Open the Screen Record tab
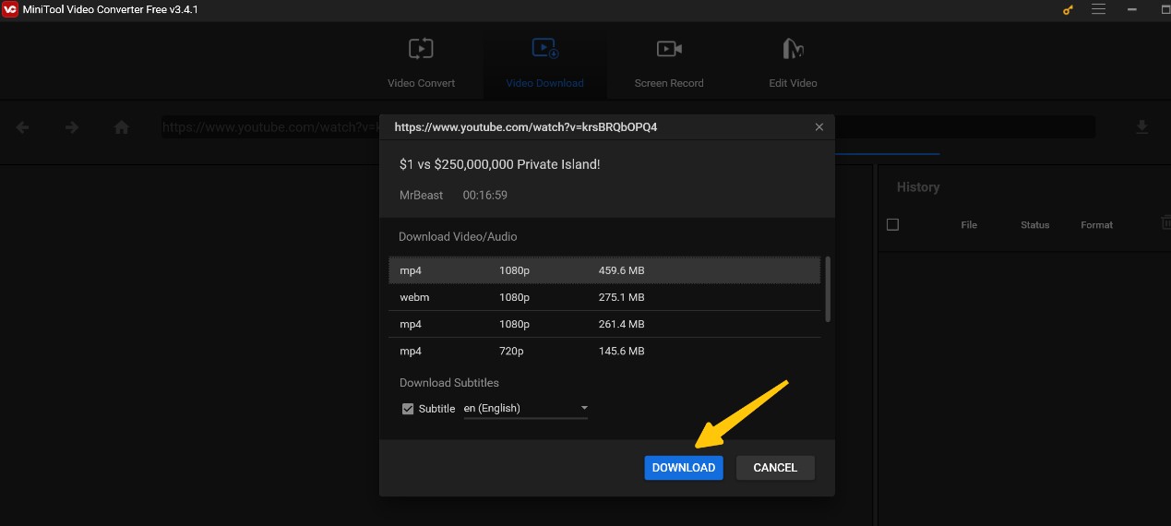Image resolution: width=1171 pixels, height=526 pixels. tap(669, 63)
